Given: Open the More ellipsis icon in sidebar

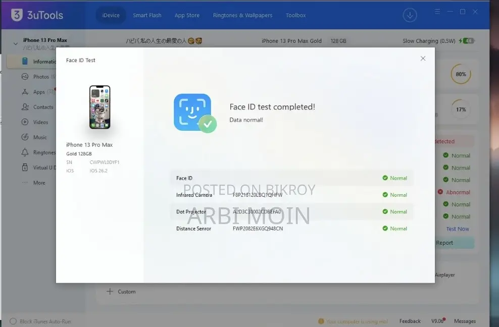Looking at the screenshot, I should click(25, 183).
